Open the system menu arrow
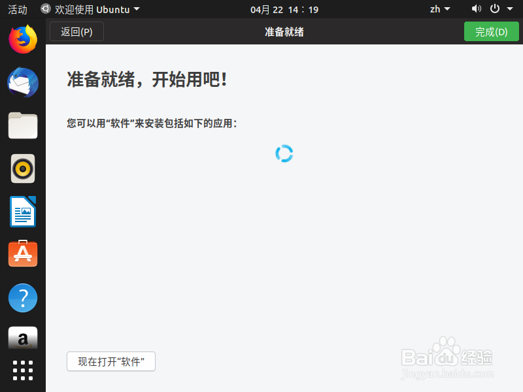 (x=510, y=9)
